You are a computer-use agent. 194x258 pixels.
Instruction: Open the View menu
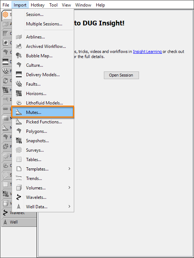(66, 5)
